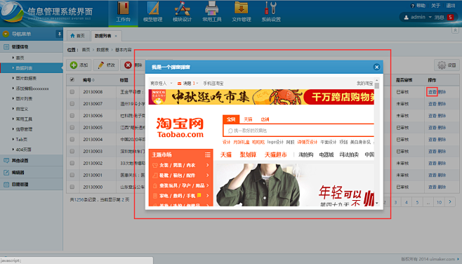
Task: Select 图片列表 in the sidebar
Action: point(24,99)
